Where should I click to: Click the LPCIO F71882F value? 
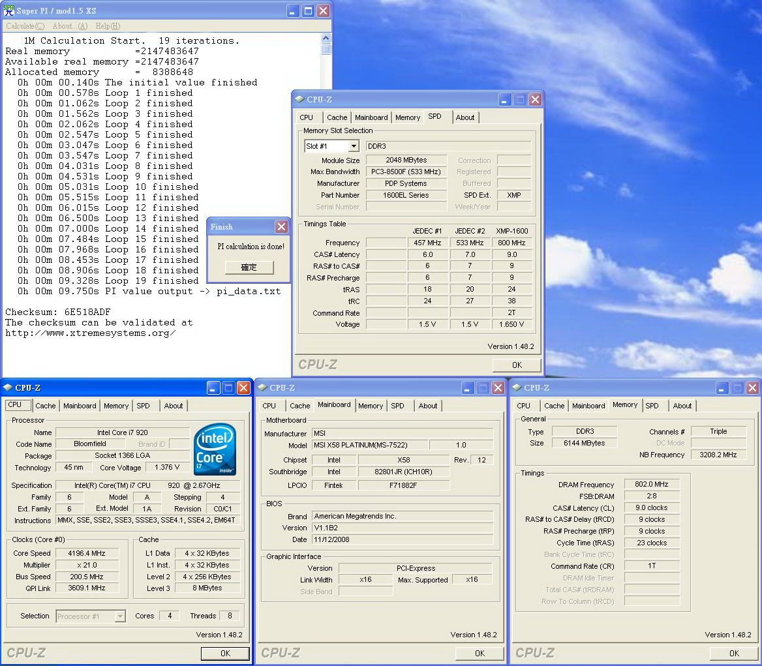click(x=403, y=485)
